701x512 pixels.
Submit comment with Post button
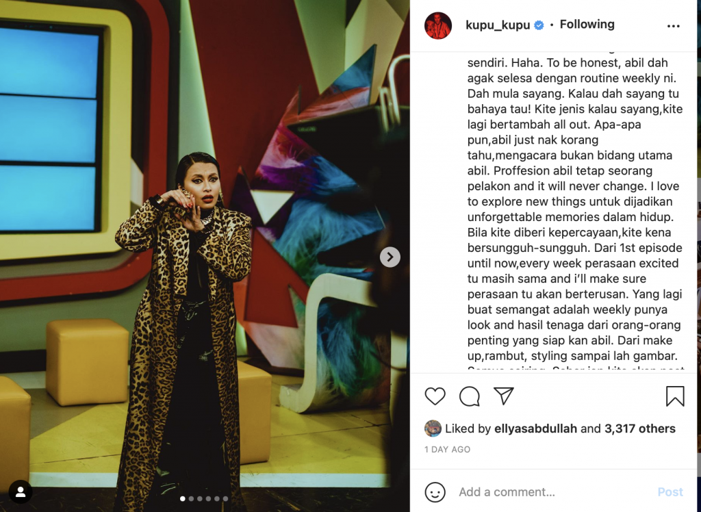(x=670, y=492)
